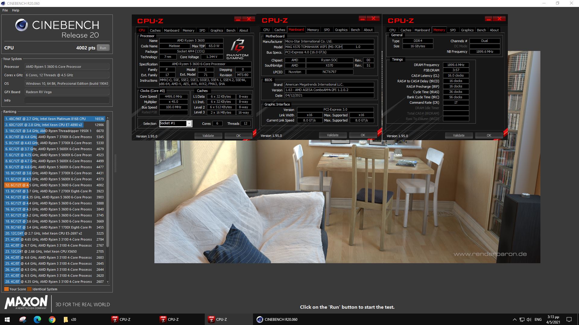Show hidden system tray icons

pos(514,319)
